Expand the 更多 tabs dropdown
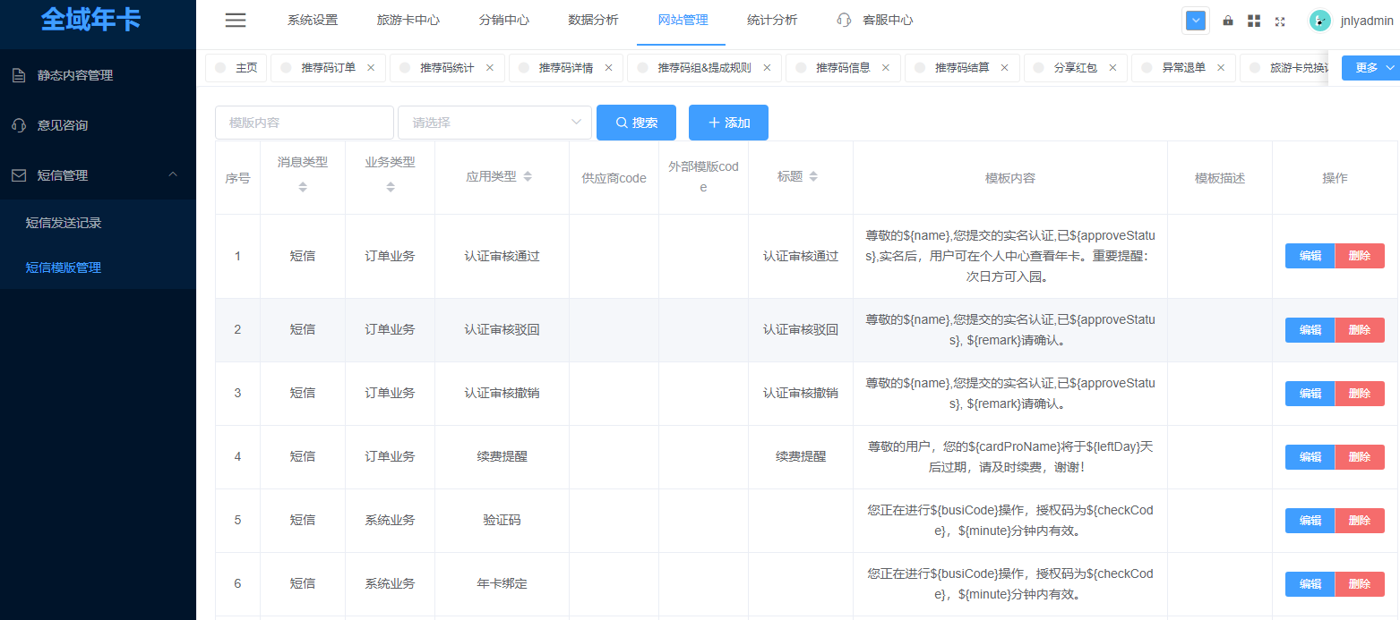 [x=1370, y=68]
